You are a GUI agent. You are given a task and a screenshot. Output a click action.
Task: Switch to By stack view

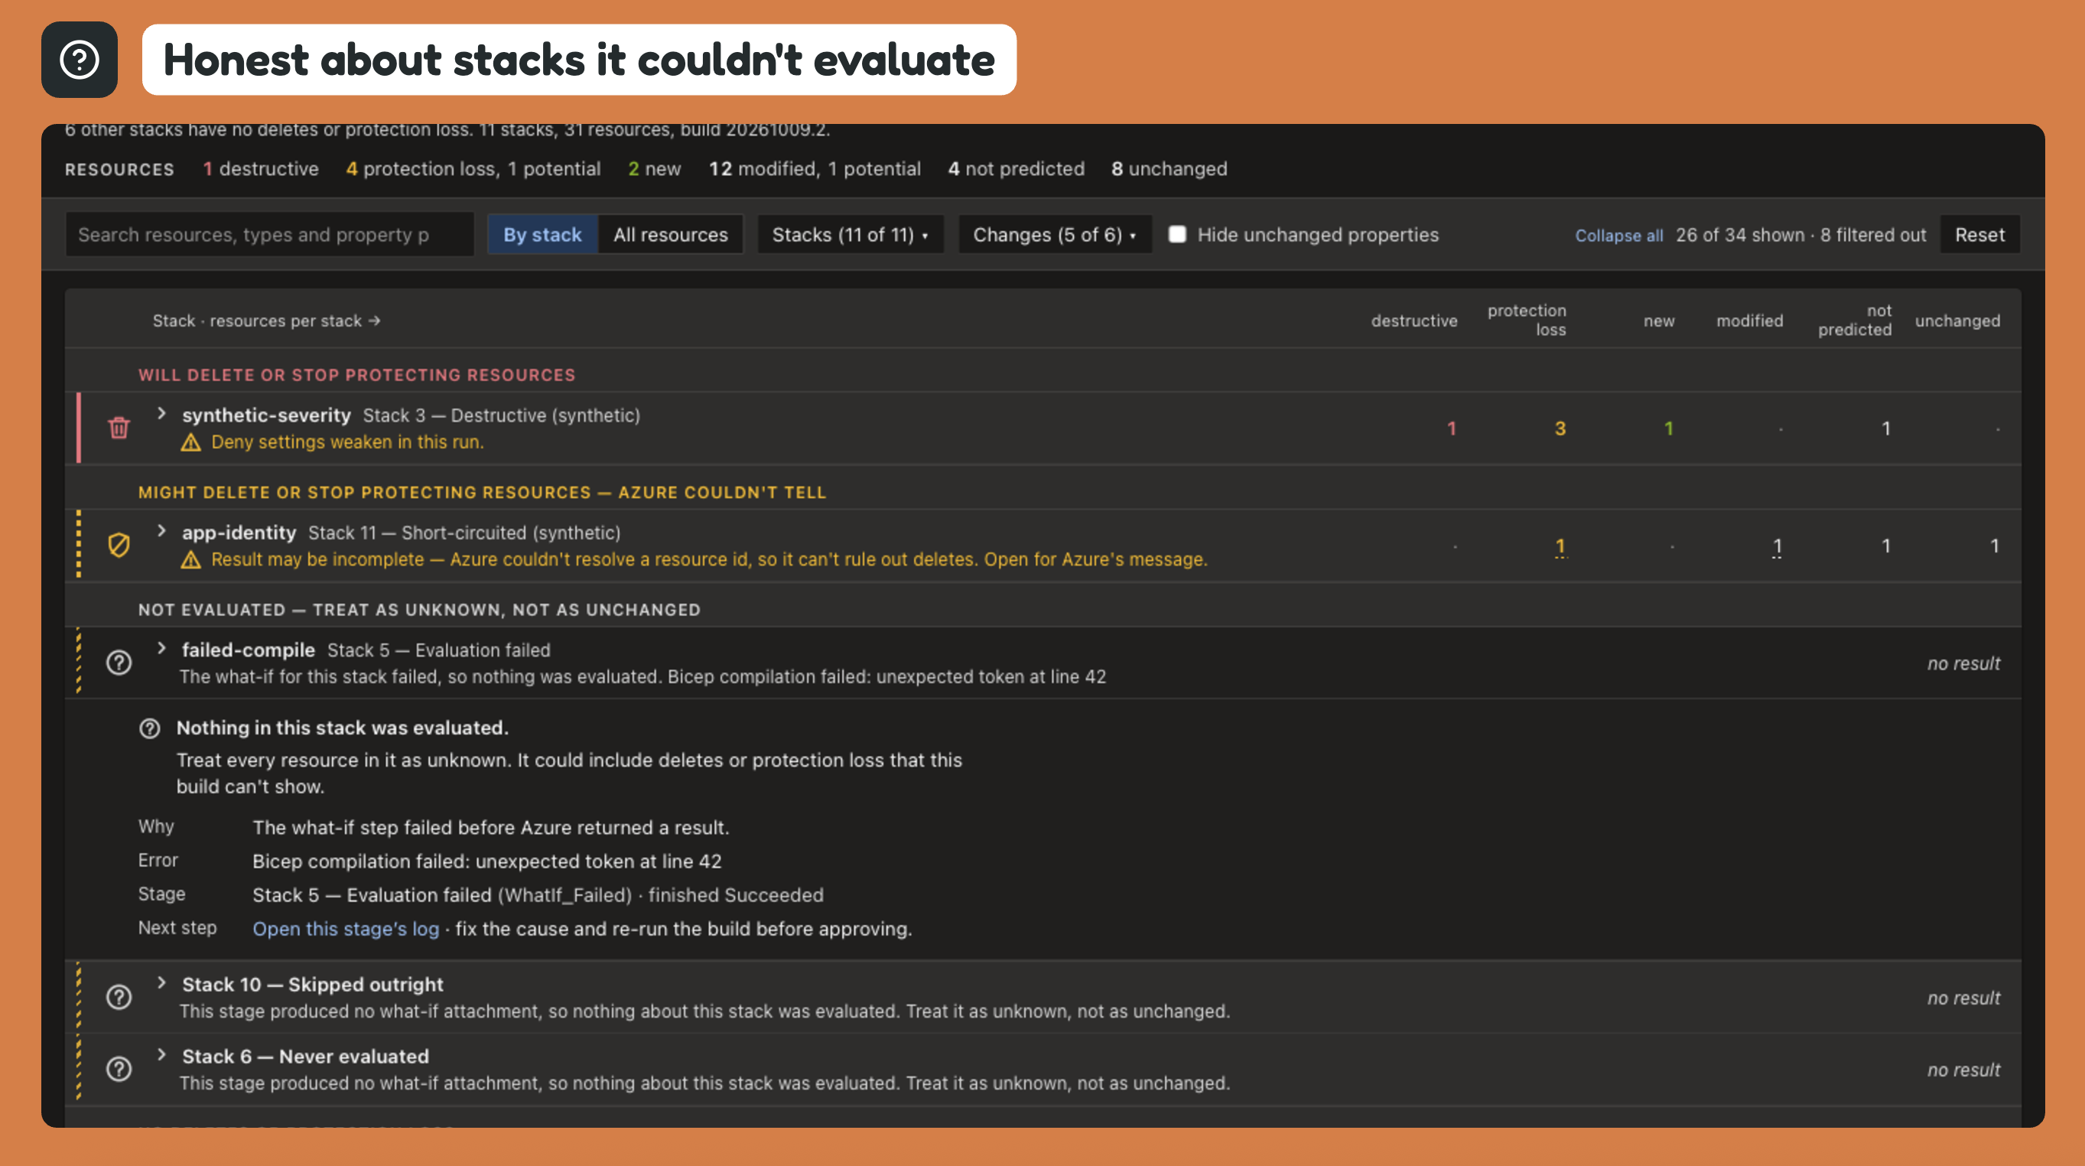coord(542,235)
